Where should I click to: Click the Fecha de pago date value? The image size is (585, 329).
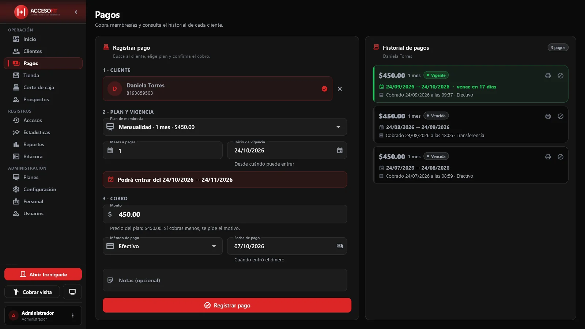pos(249,246)
